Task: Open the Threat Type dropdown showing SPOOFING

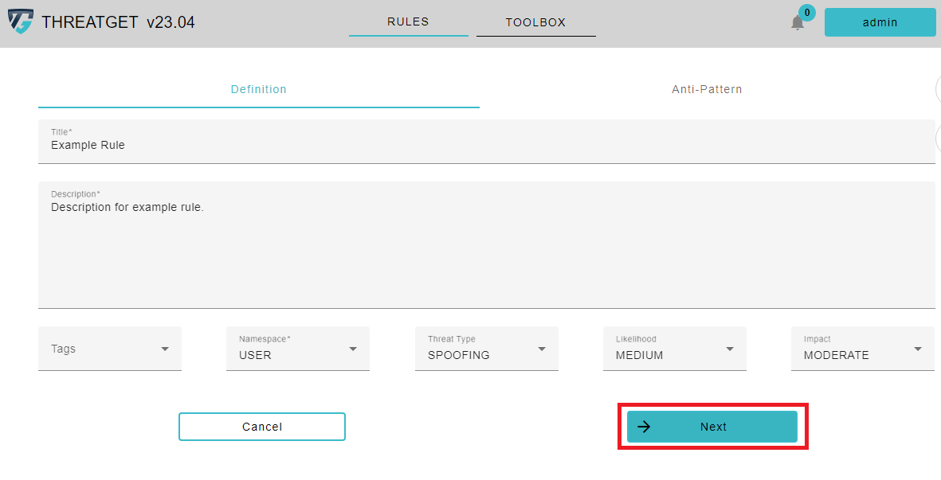Action: point(486,348)
